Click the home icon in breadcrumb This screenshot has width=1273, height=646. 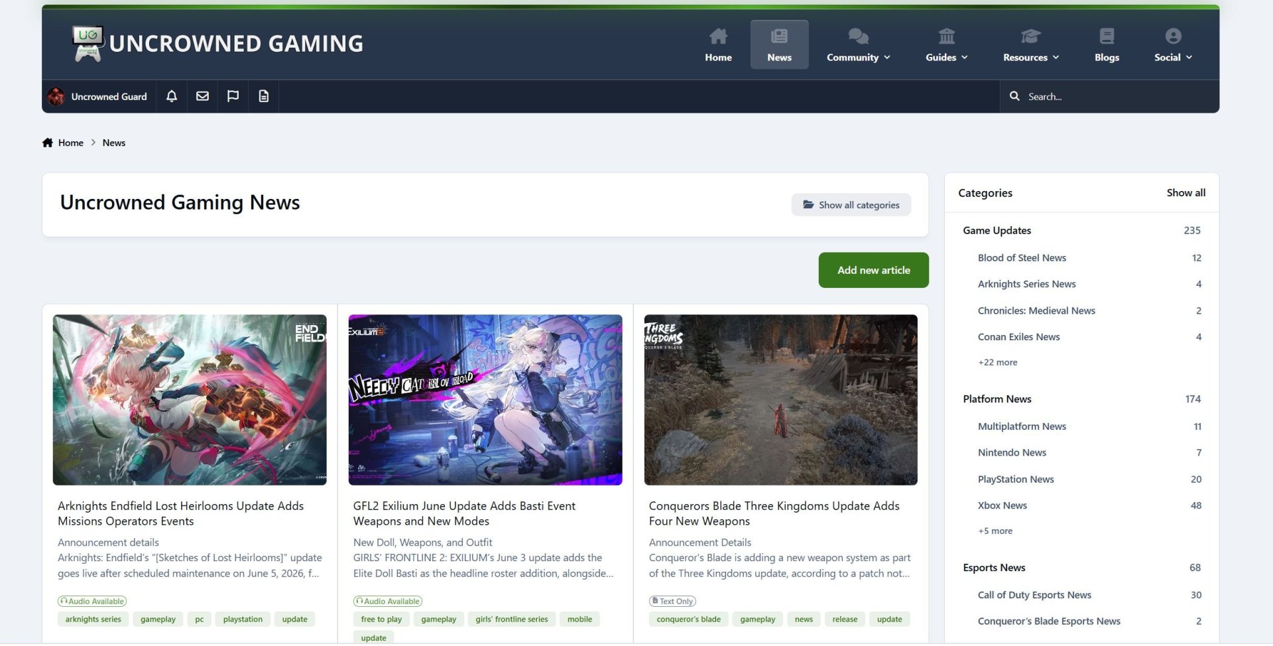48,143
